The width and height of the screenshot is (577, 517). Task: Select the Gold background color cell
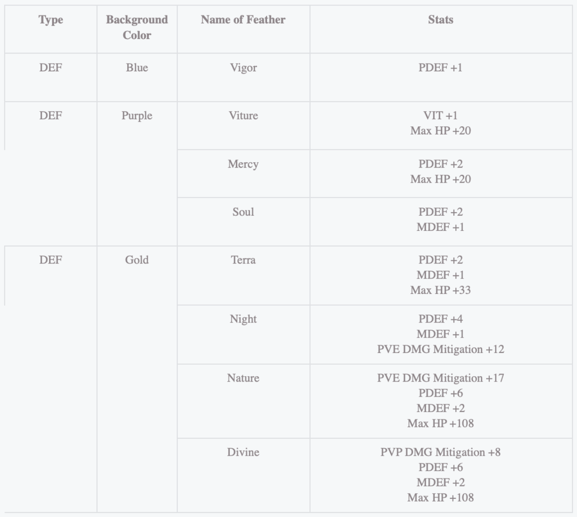pyautogui.click(x=137, y=260)
